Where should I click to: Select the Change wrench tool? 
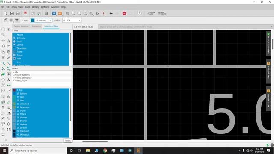click(x=9, y=57)
